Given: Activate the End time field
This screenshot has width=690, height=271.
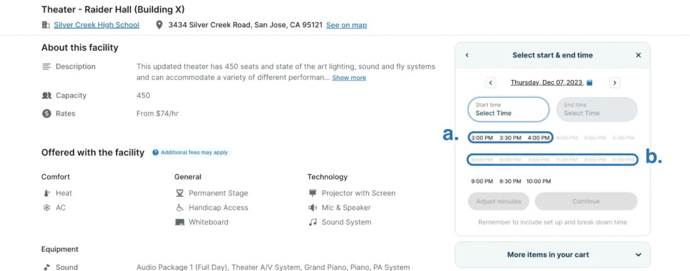Looking at the screenshot, I should click(597, 110).
